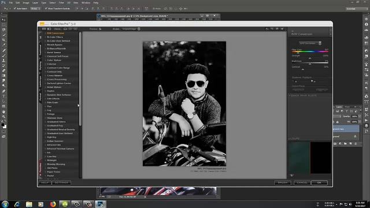The width and height of the screenshot is (370, 208).
Task: Click the OK button in Color Efex
Action: click(x=319, y=183)
